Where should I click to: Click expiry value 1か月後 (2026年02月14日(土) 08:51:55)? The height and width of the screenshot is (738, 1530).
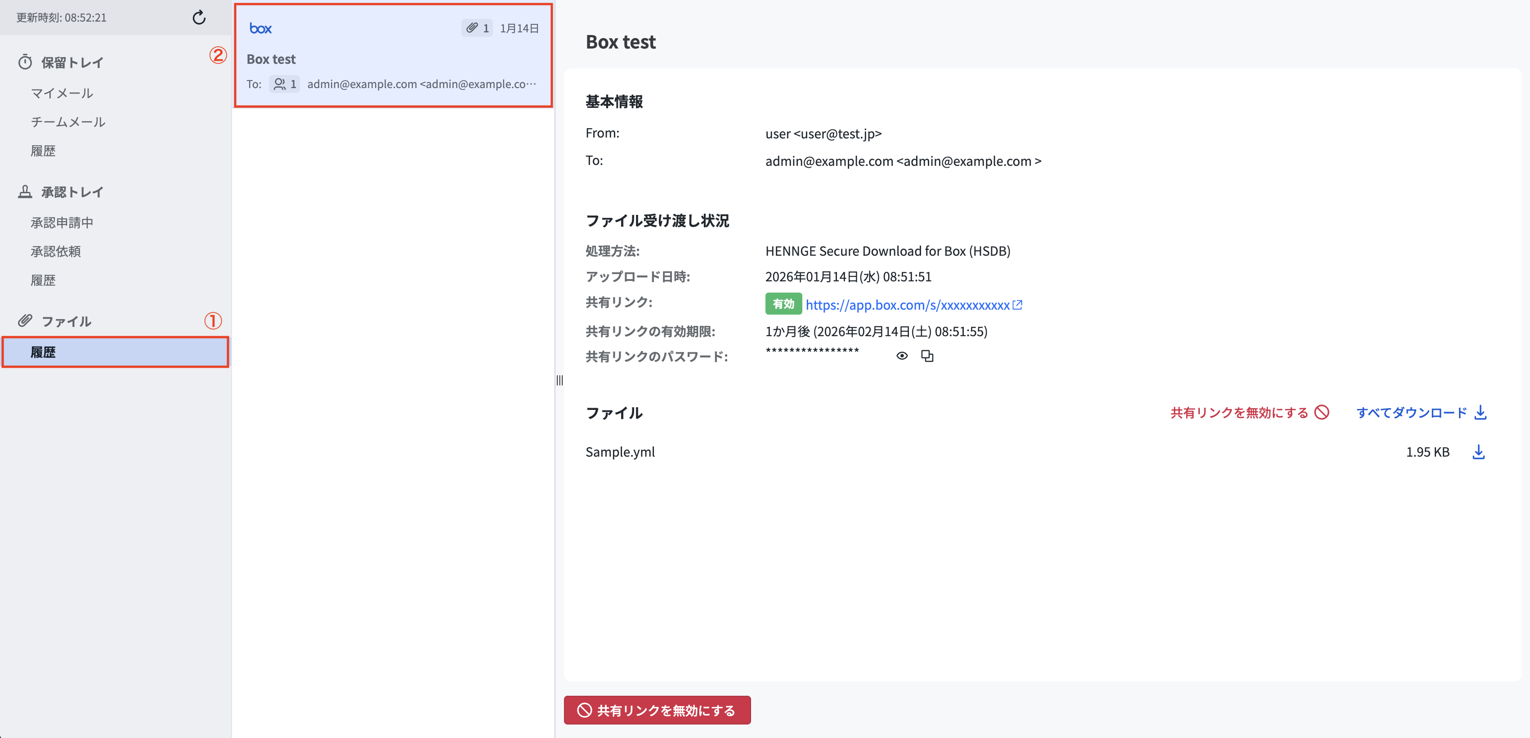[876, 331]
